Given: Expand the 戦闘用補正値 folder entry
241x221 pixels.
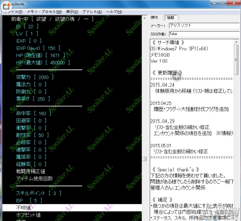Looking at the screenshot, I should [x=31, y=171].
